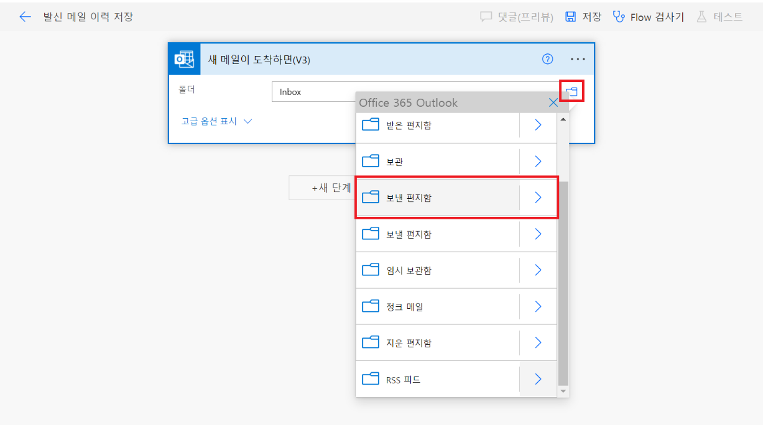Select the 지운 편지함 folder
The image size is (763, 425).
437,342
